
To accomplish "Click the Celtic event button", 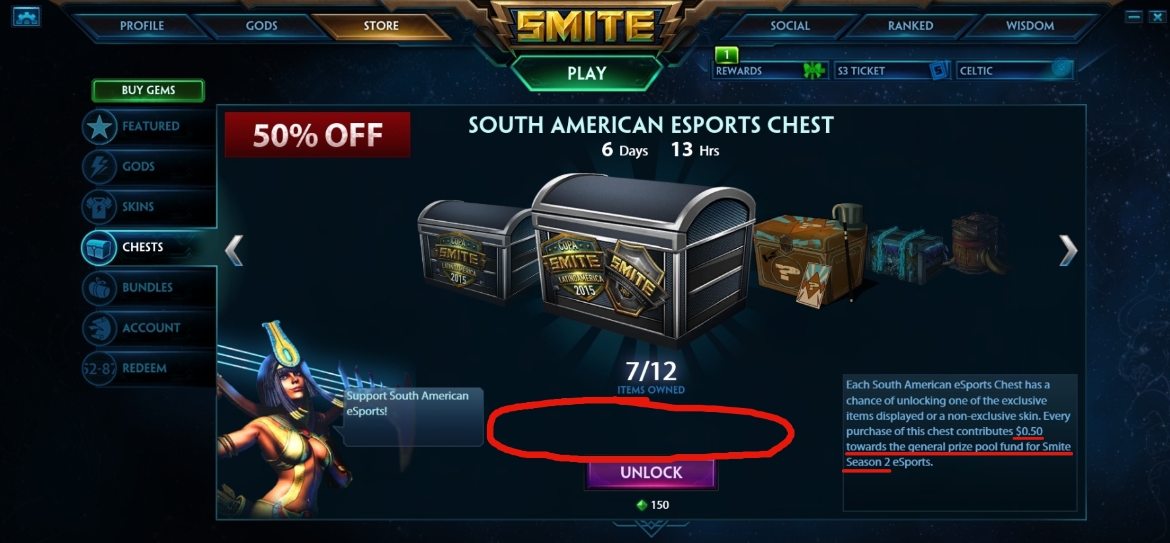I will point(1015,70).
